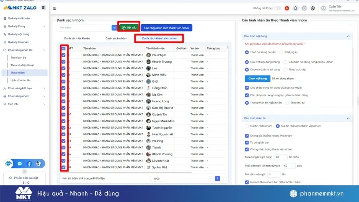Switch to Danh sách tài khoản tab
This screenshot has width=359, height=202.
coord(77,38)
